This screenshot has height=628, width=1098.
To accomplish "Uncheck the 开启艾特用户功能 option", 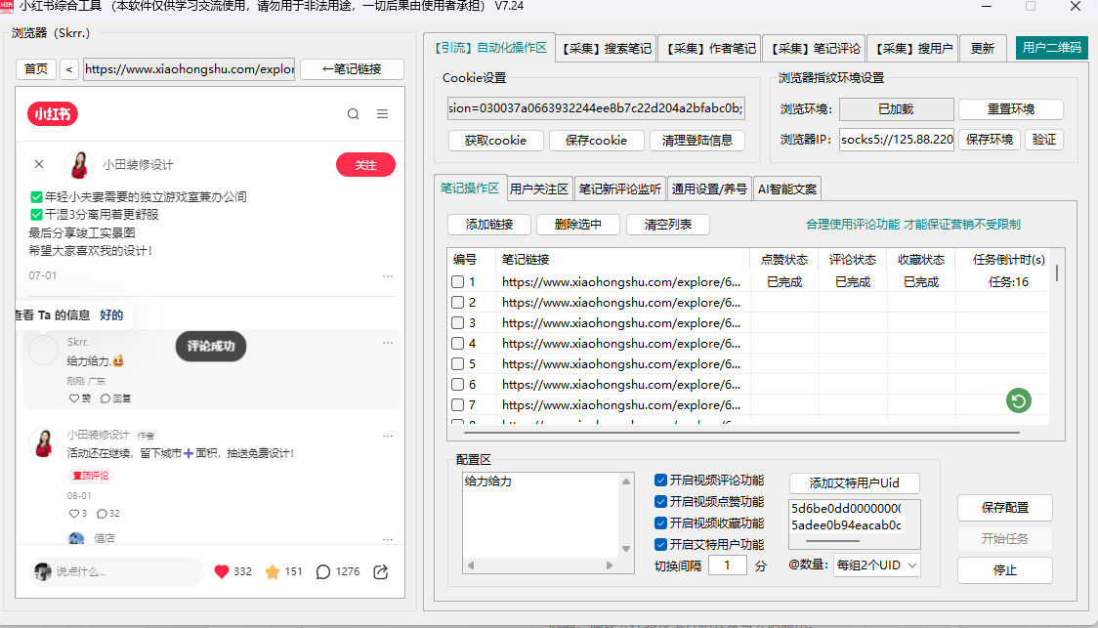I will (x=661, y=544).
